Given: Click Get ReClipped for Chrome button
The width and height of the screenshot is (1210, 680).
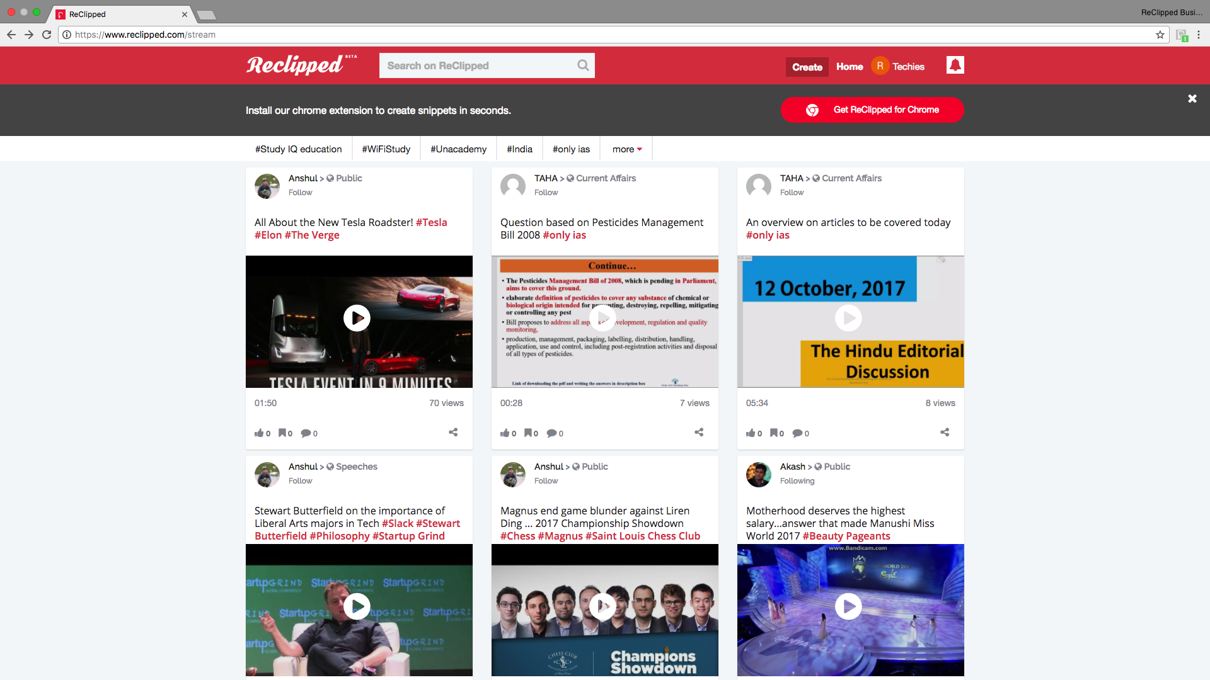Looking at the screenshot, I should [x=872, y=110].
